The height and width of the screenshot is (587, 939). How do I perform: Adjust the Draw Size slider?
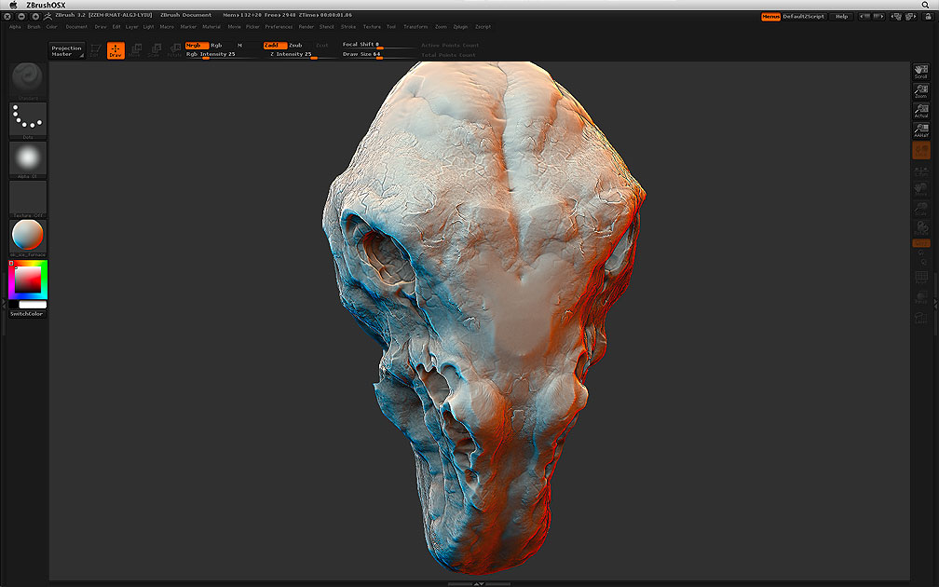pyautogui.click(x=378, y=54)
